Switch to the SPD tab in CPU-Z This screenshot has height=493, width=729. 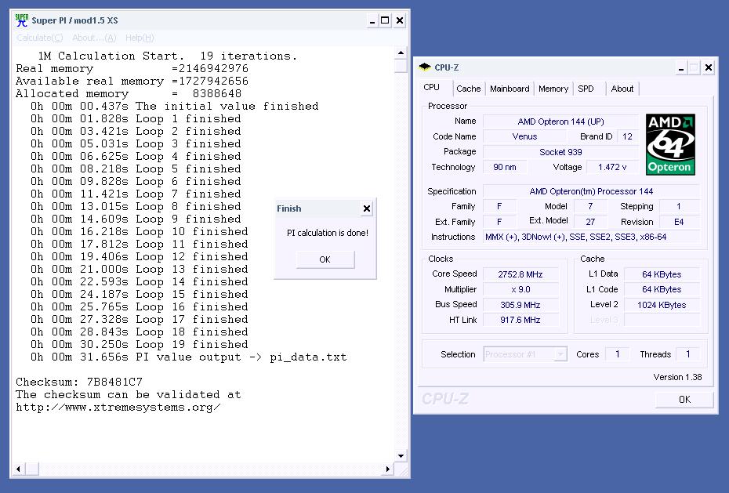586,89
